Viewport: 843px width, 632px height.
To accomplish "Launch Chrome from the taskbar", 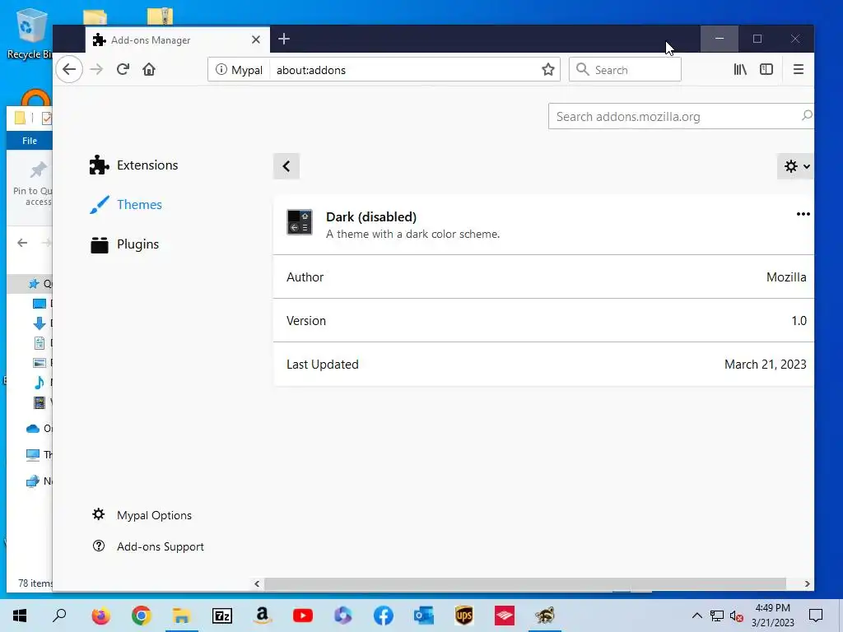I will (141, 616).
